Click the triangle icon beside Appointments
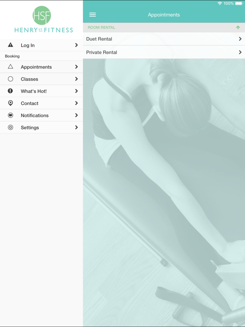 [10, 66]
